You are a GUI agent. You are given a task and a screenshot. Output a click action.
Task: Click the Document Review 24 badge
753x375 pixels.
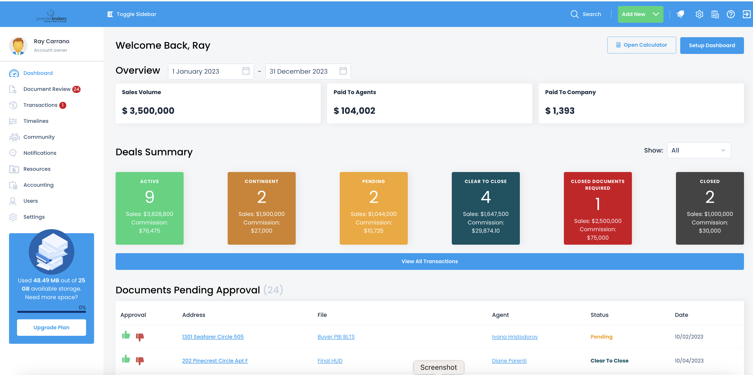tap(76, 89)
